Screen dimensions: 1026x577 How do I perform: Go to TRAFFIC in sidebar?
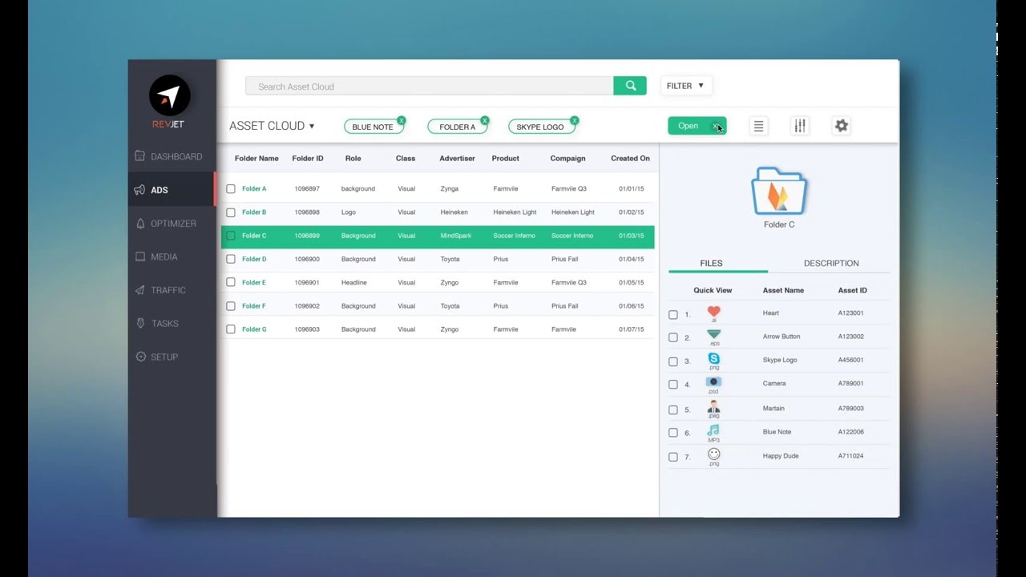168,290
